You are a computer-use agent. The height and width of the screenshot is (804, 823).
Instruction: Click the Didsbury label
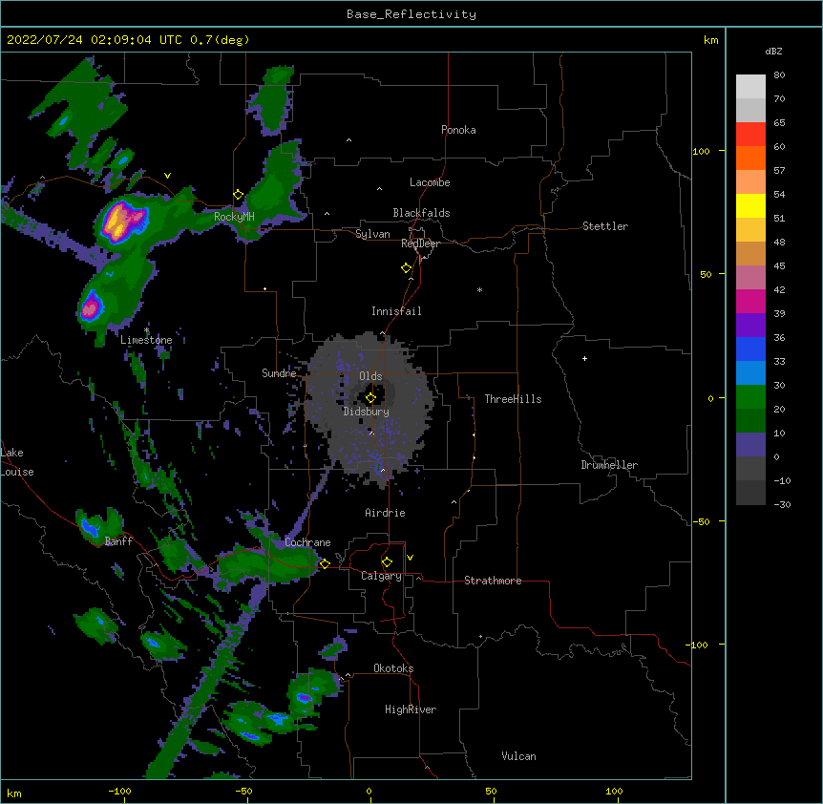point(366,412)
